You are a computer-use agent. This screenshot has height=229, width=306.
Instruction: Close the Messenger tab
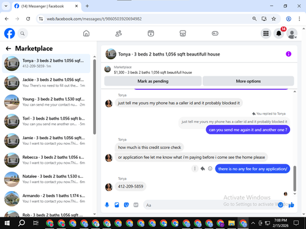point(76,6)
